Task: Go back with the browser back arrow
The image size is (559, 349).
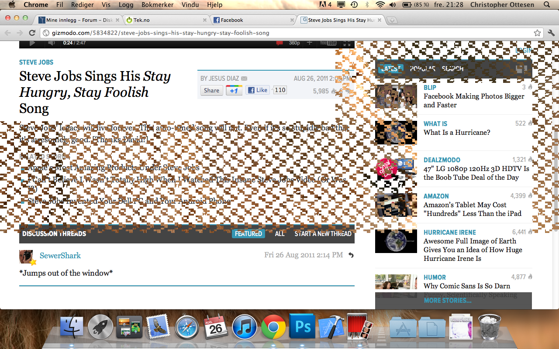Action: (x=8, y=33)
